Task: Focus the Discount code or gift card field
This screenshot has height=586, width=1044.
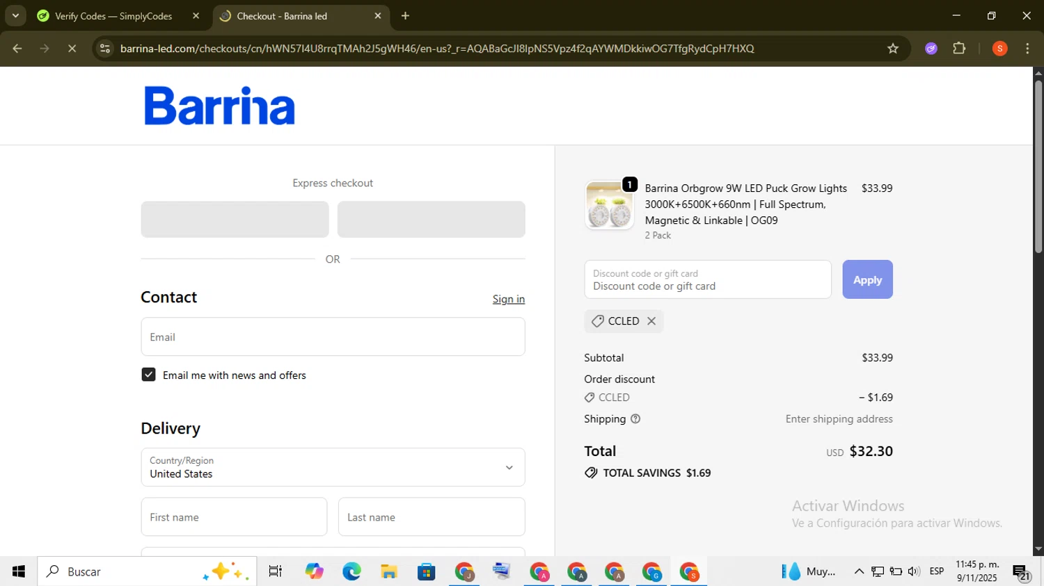Action: [708, 279]
